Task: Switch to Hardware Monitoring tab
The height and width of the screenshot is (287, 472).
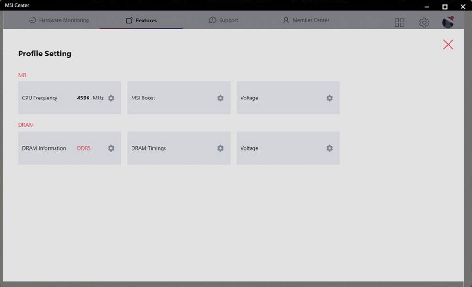Action: click(x=59, y=20)
